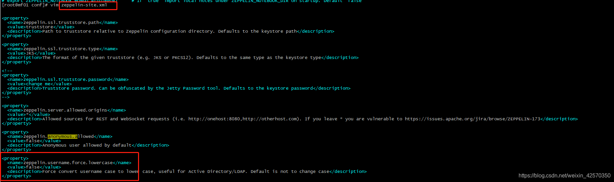This screenshot has height=182, width=614.
Task: Click the XML comment opener '<!--'
Action: (x=7, y=71)
